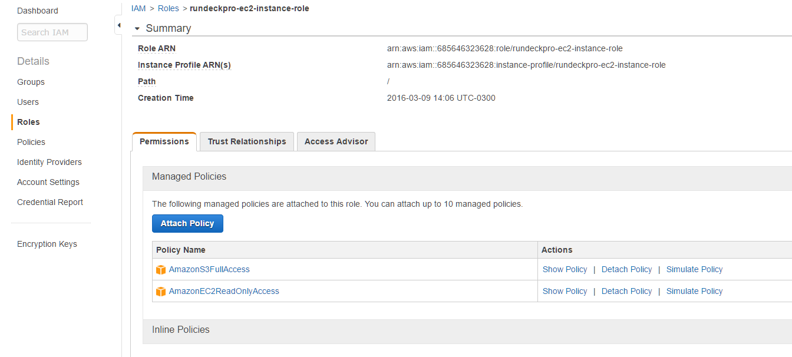The width and height of the screenshot is (792, 357).
Task: Open Encryption Keys in the sidebar
Action: tap(47, 244)
